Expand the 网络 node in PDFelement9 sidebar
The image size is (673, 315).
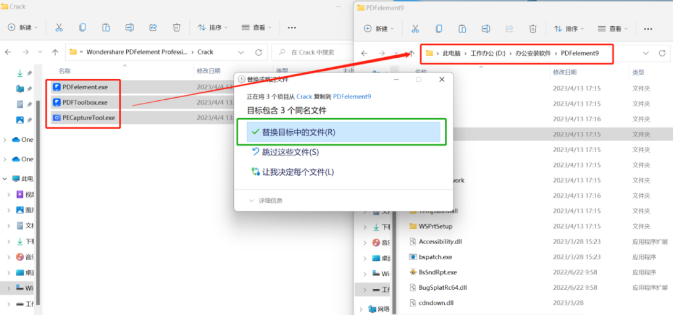coord(362,309)
